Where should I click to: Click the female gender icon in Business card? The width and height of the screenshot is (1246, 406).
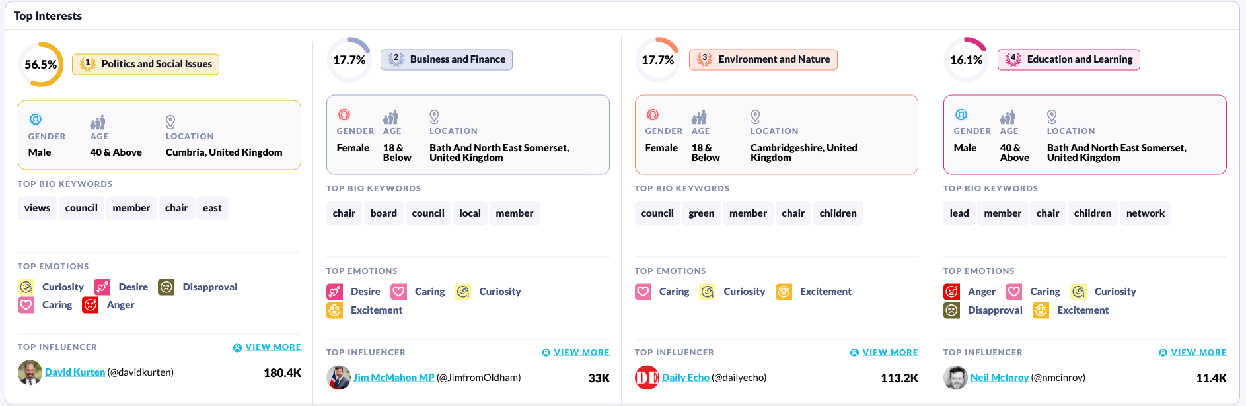click(x=344, y=115)
